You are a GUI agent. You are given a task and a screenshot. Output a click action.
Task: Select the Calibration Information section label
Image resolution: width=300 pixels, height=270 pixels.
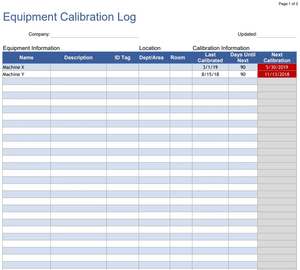coord(221,48)
